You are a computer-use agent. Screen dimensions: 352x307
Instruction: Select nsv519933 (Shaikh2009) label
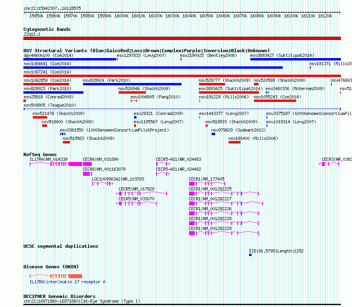(231, 122)
